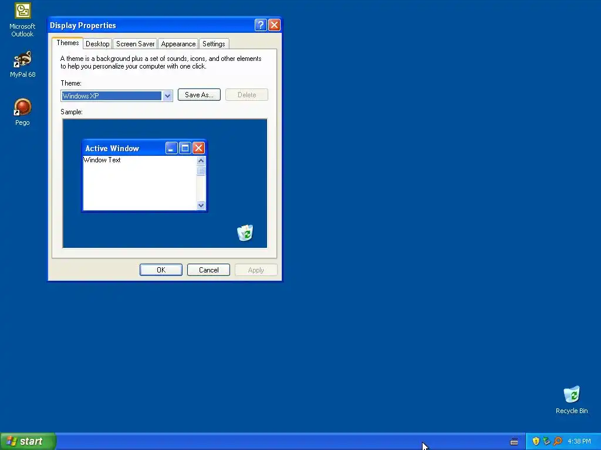
Task: Click the sample window scrollbar down arrow
Action: coord(201,206)
